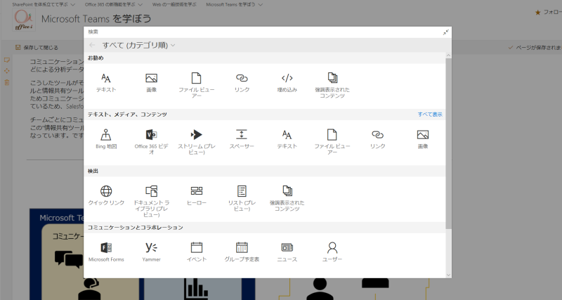
Task: Add the スペーサー spacer web part
Action: 242,139
